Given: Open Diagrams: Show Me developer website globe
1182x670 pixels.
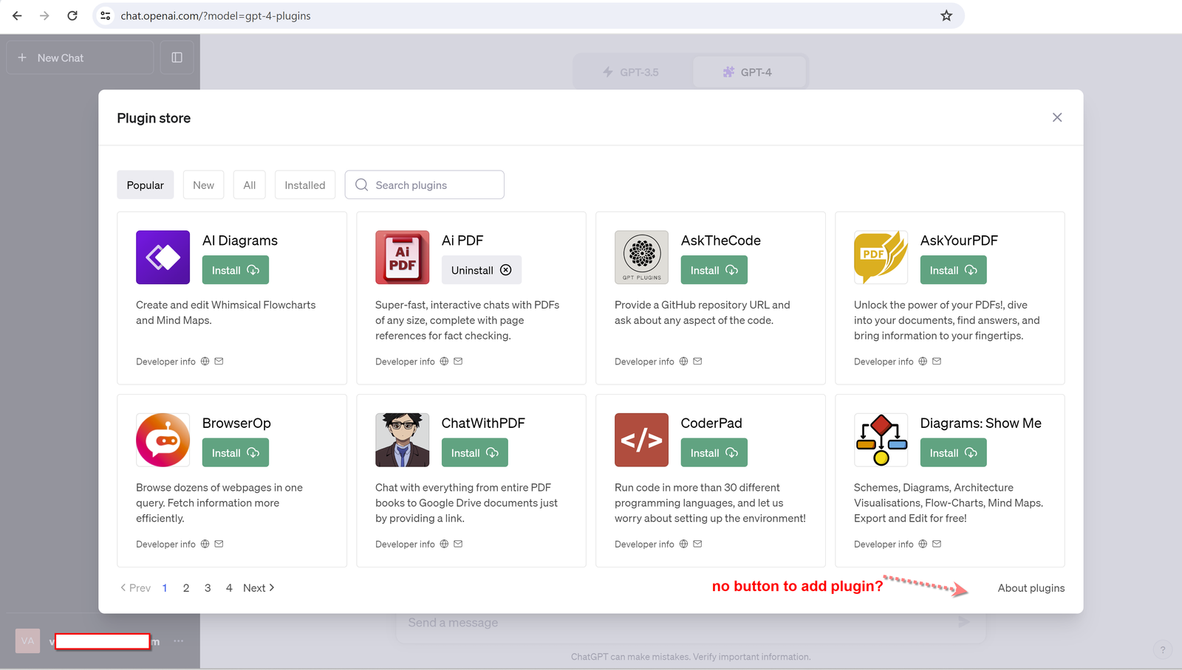Looking at the screenshot, I should click(923, 544).
